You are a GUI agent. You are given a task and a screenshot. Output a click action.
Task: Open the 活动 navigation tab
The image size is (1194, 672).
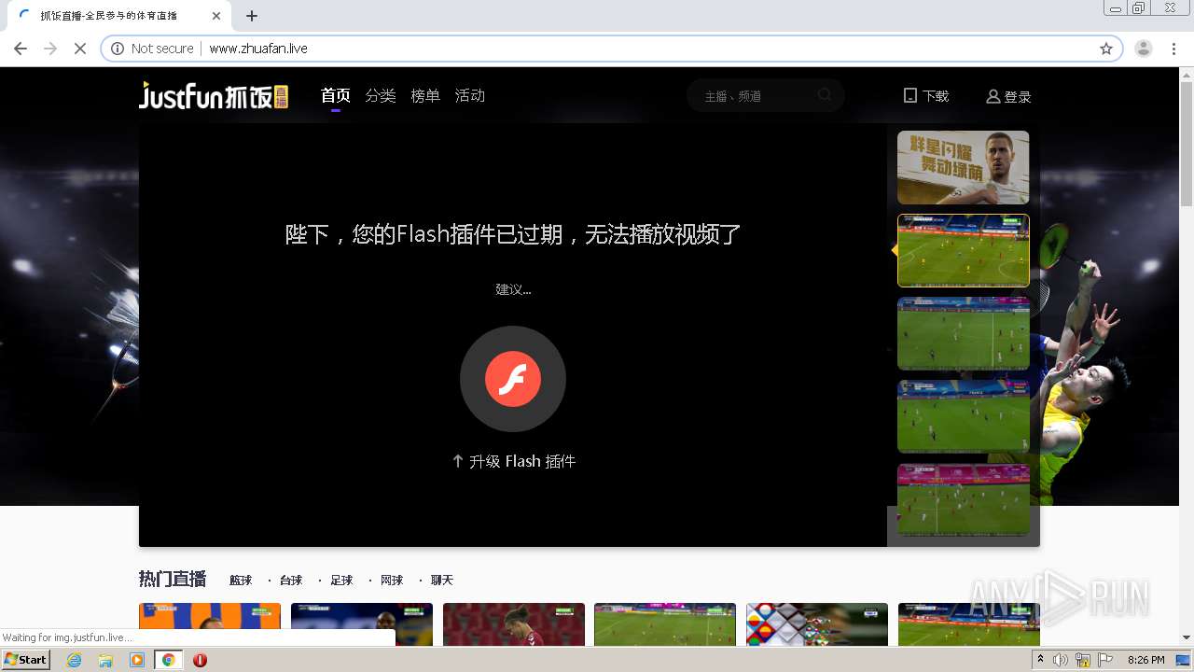[470, 95]
